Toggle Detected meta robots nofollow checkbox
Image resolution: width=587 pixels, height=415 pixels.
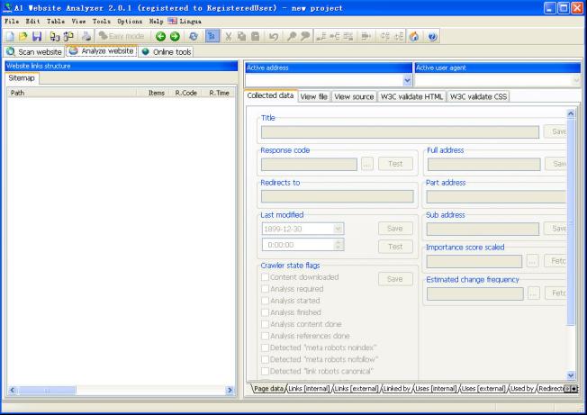(x=265, y=359)
